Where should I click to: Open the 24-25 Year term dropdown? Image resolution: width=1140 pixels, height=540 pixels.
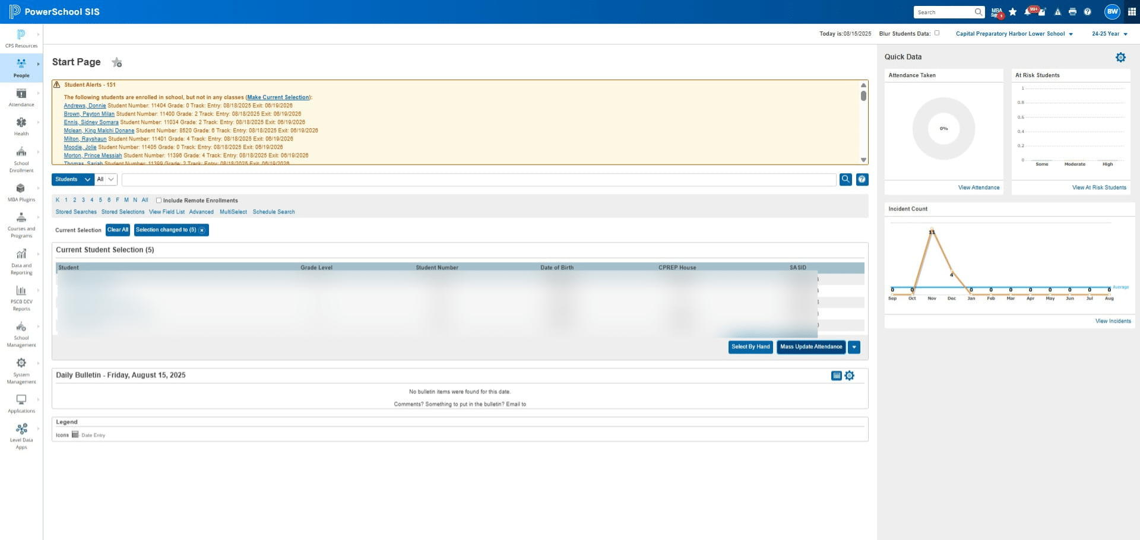[1109, 34]
